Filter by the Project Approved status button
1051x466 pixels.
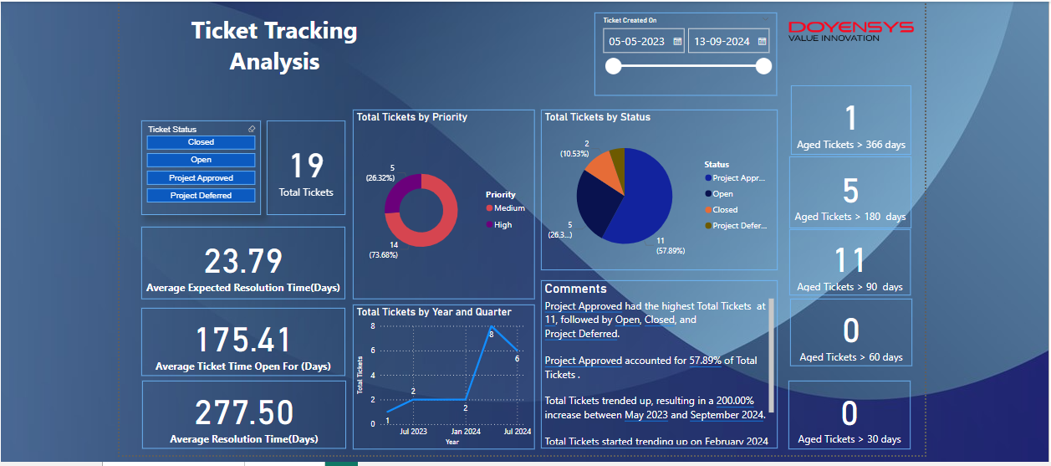point(201,178)
